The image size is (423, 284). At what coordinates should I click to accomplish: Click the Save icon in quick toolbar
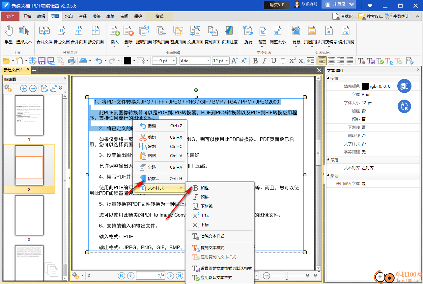click(x=42, y=61)
